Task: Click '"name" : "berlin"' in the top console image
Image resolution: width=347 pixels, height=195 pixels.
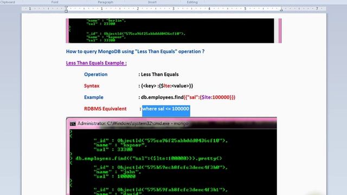Action: 106,21
